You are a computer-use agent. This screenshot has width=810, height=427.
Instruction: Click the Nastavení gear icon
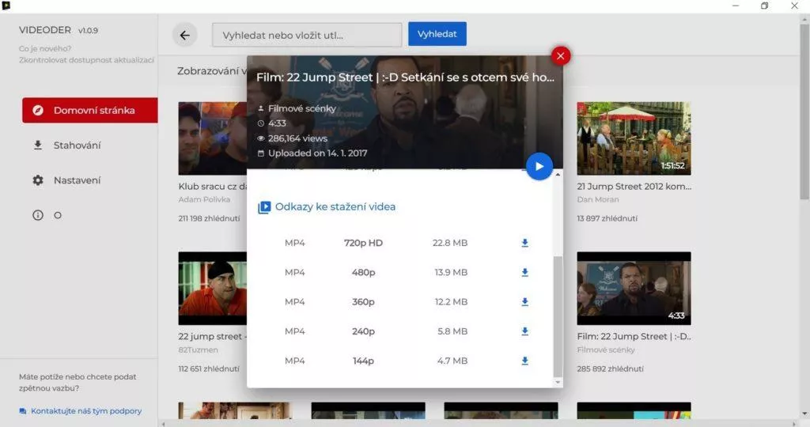(x=38, y=180)
